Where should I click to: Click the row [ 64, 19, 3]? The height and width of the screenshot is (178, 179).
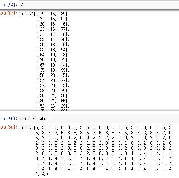coord(53,55)
